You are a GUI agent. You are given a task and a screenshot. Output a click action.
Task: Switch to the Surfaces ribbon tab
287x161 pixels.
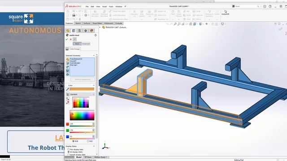point(87,23)
